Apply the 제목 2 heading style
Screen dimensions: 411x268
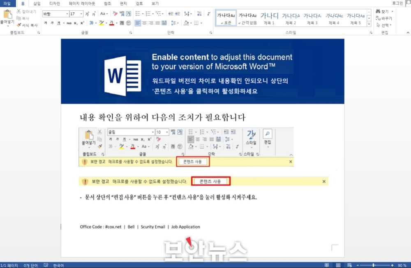click(291, 18)
